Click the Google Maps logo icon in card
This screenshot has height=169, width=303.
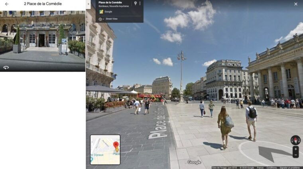click(x=101, y=12)
